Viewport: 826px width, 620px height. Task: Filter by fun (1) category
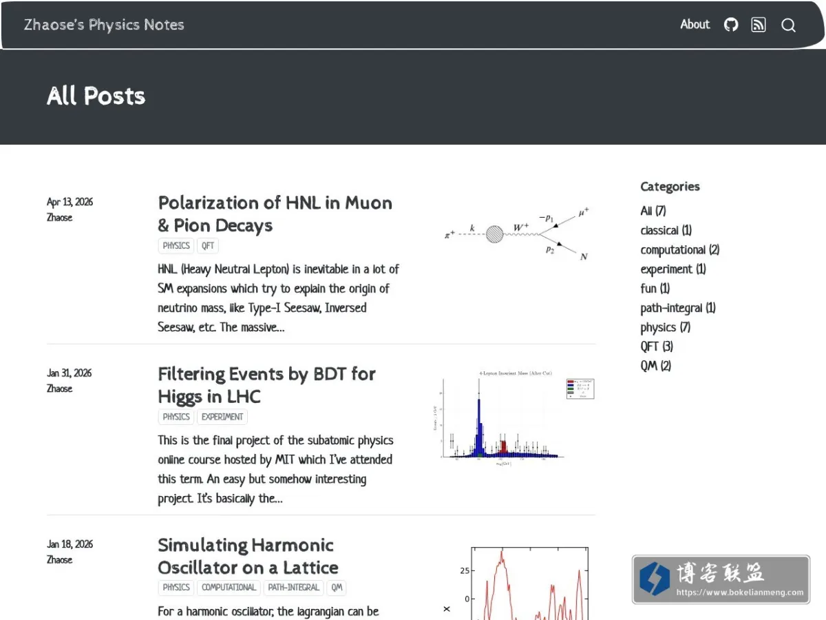pyautogui.click(x=655, y=288)
